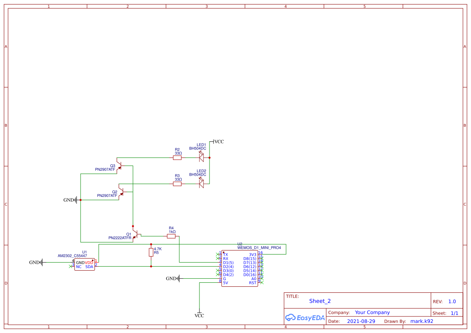
Task: Select the WEMOS_D1_MINI_PRO4 module U2
Action: pyautogui.click(x=240, y=268)
